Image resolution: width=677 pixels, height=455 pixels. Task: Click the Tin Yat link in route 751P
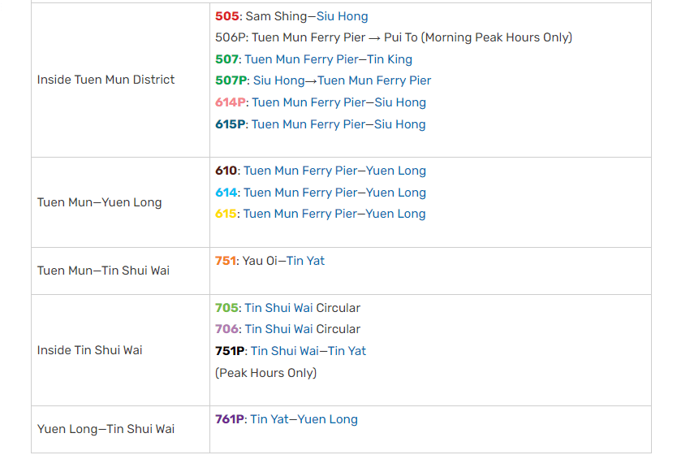coord(347,351)
